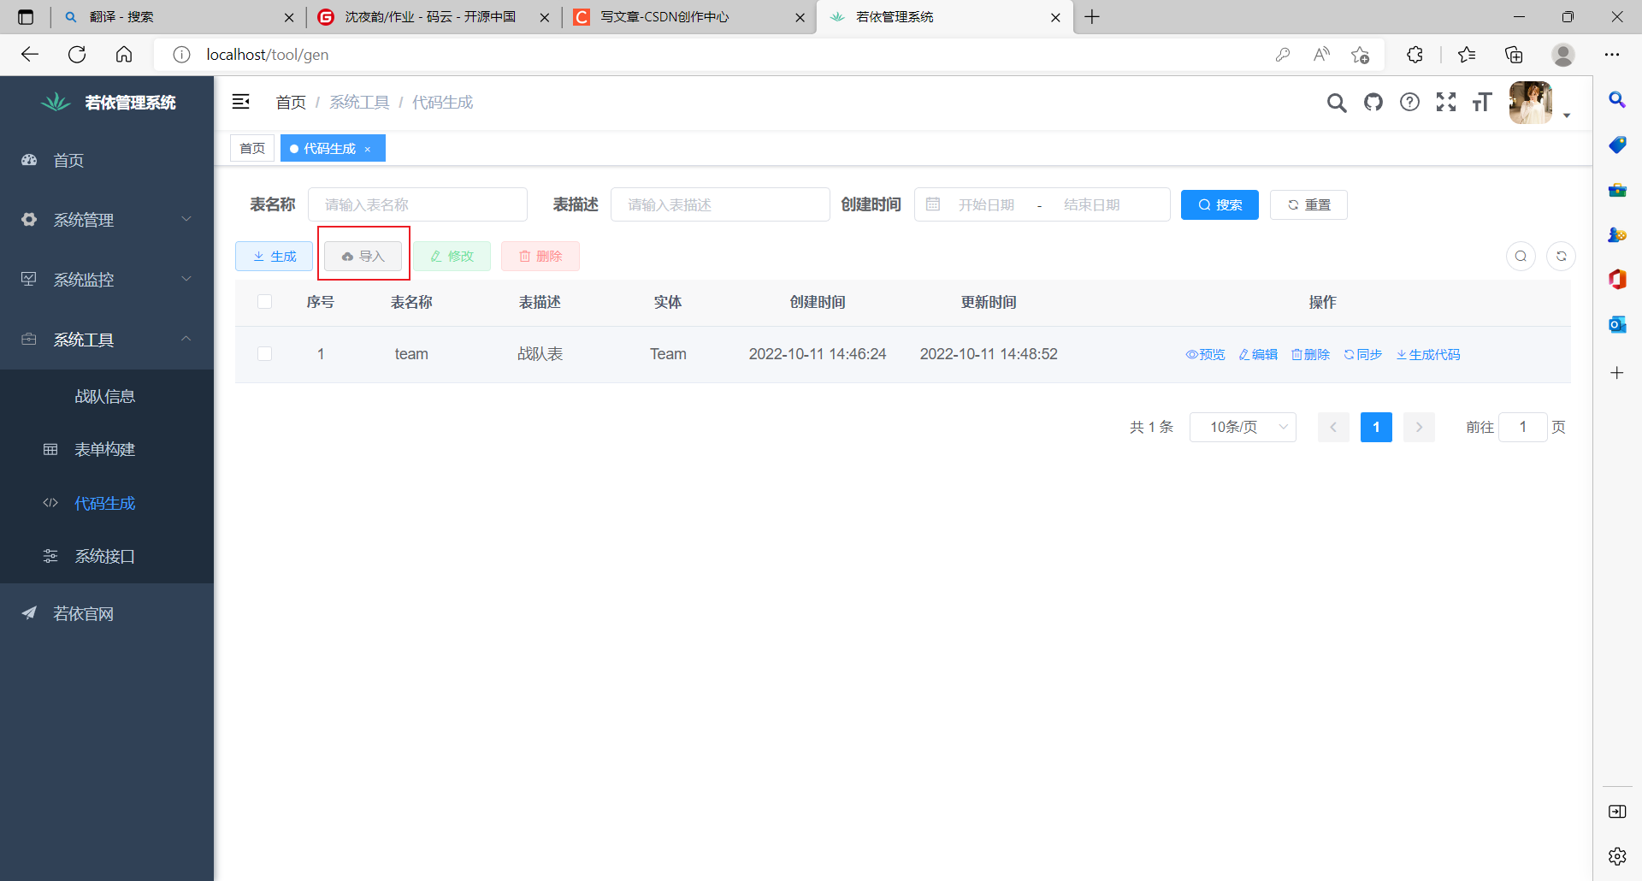
Task: Close the 代码生成 tab with its x
Action: (368, 149)
